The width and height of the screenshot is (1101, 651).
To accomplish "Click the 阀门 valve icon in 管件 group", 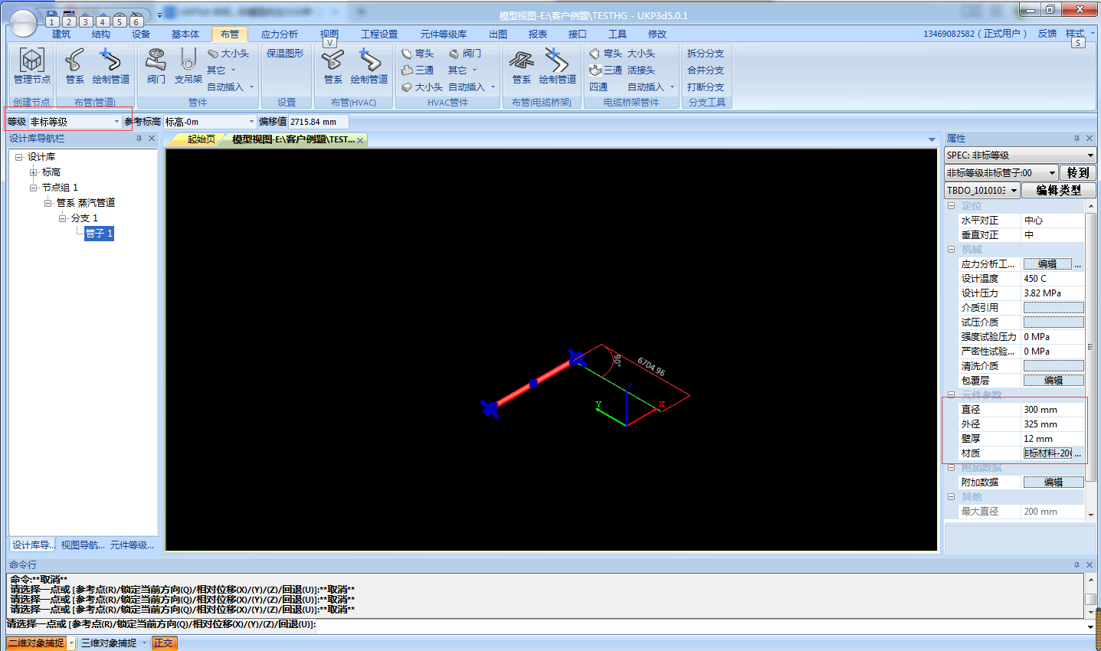I will point(156,60).
